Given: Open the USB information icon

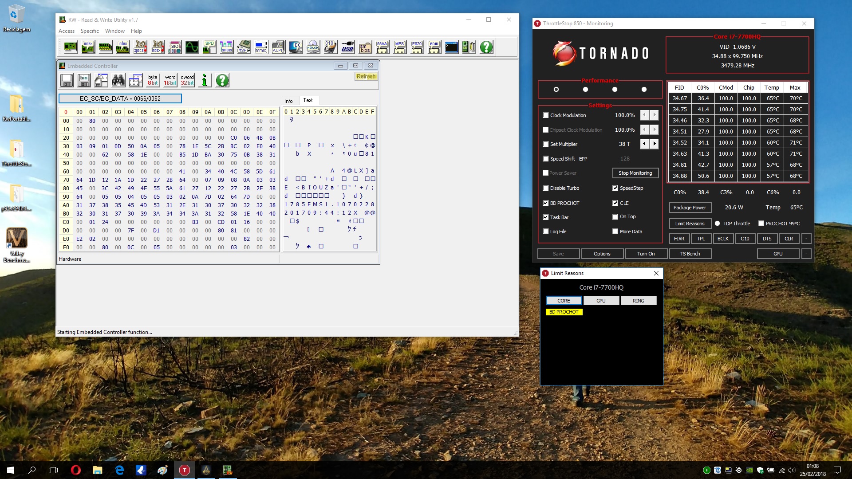Looking at the screenshot, I should click(x=347, y=47).
